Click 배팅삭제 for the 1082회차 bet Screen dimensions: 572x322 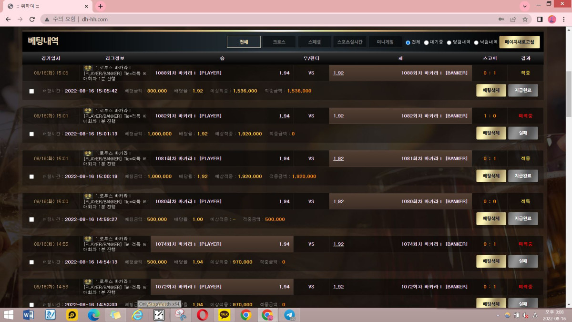(491, 133)
